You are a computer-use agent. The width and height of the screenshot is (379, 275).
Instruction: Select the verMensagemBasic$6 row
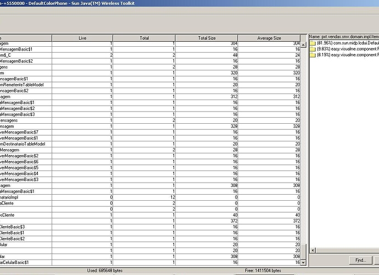click(x=150, y=162)
